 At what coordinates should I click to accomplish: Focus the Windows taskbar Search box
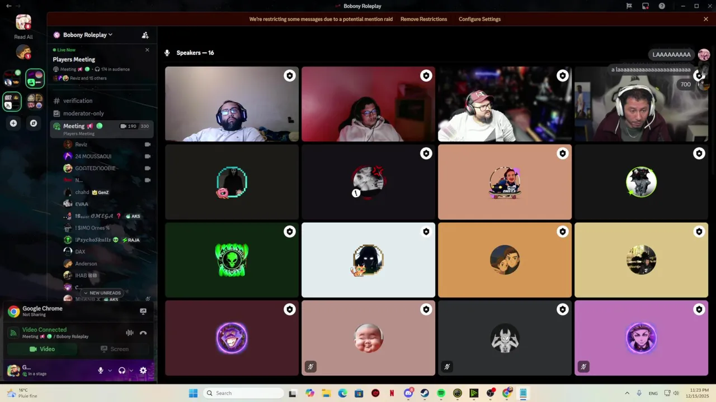coord(243,393)
